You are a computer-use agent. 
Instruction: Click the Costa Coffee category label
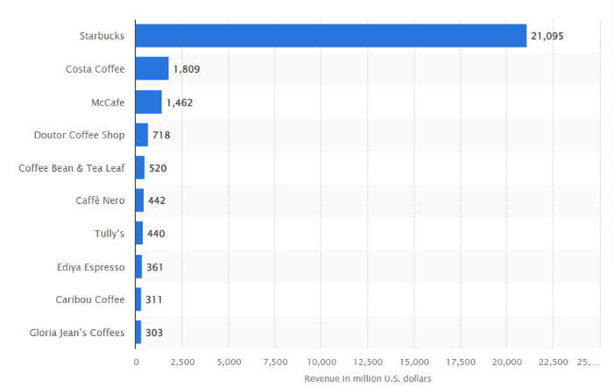(95, 69)
